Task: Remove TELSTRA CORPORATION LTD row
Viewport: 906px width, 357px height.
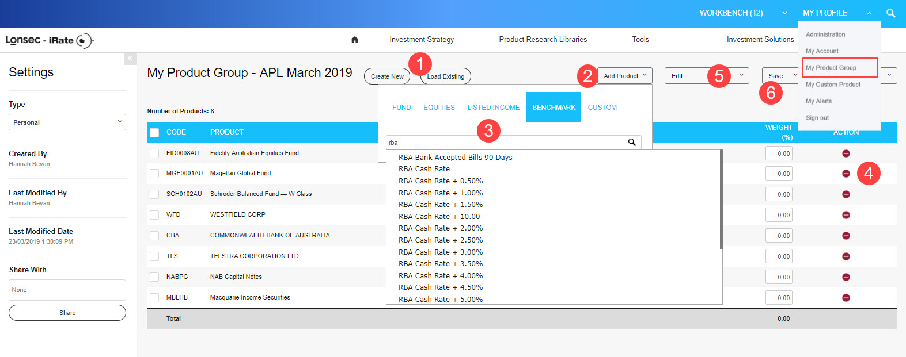Action: tap(846, 256)
